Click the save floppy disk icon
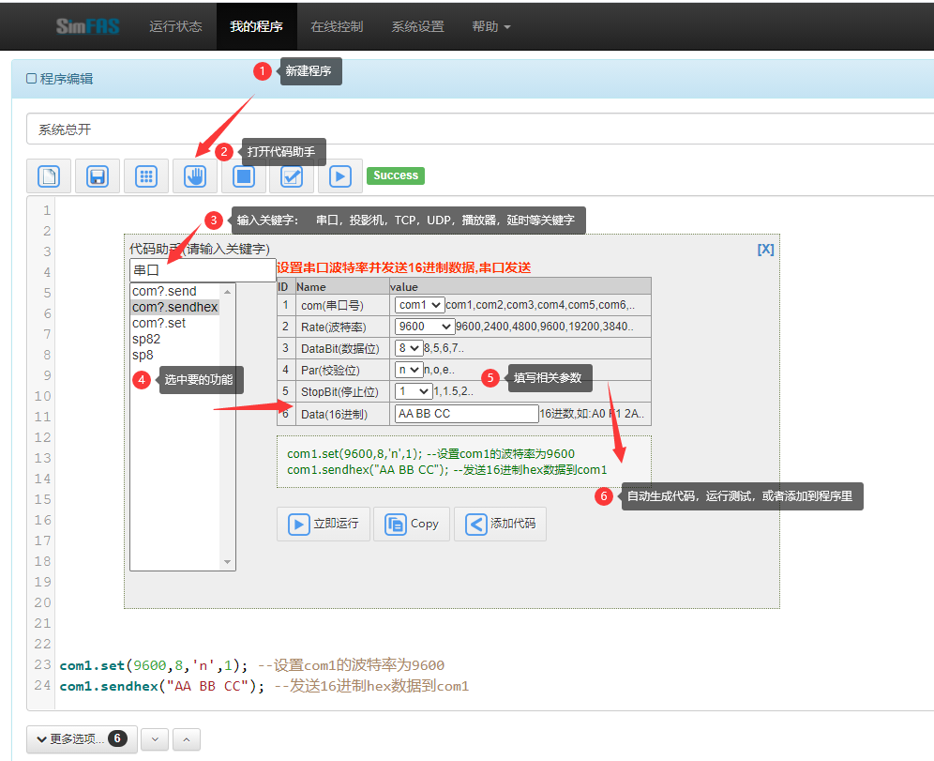The image size is (934, 761). 98,176
